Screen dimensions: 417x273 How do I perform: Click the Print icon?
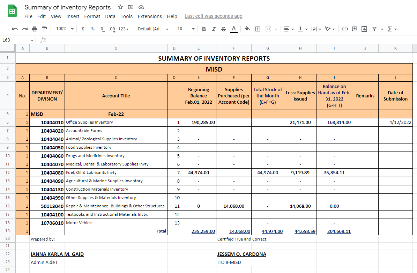(x=35, y=29)
